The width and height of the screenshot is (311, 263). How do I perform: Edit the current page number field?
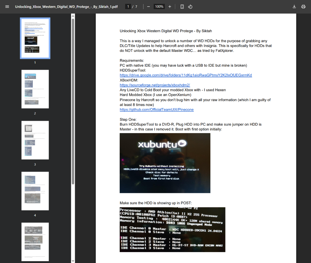tap(128, 6)
